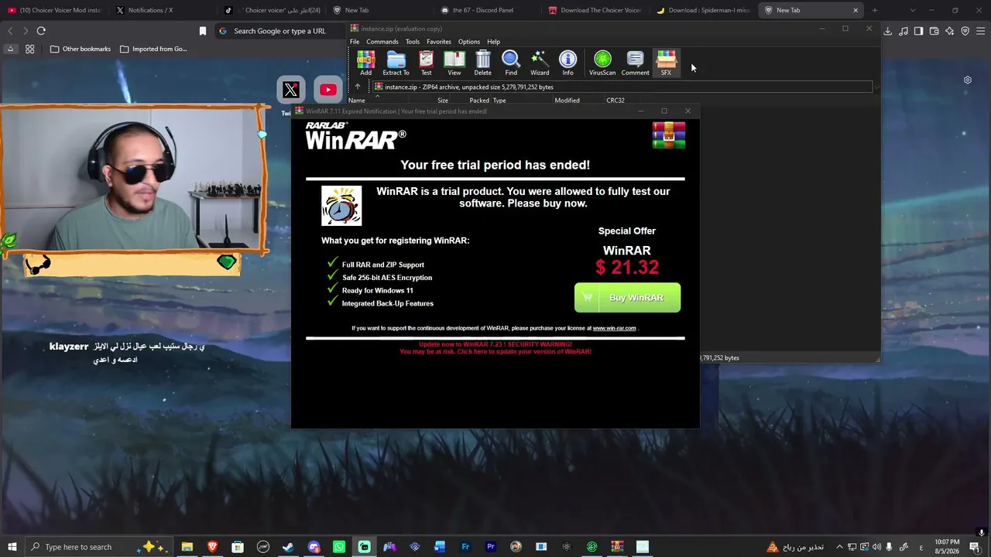Image resolution: width=991 pixels, height=557 pixels.
Task: Switch to the Choicer Voicer Mod YouTube tab
Action: click(x=54, y=10)
